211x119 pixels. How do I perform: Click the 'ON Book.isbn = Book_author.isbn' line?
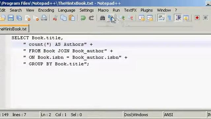(x=75, y=57)
